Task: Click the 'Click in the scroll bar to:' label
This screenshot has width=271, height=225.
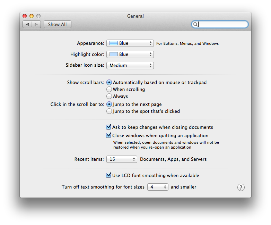Action: coord(77,104)
